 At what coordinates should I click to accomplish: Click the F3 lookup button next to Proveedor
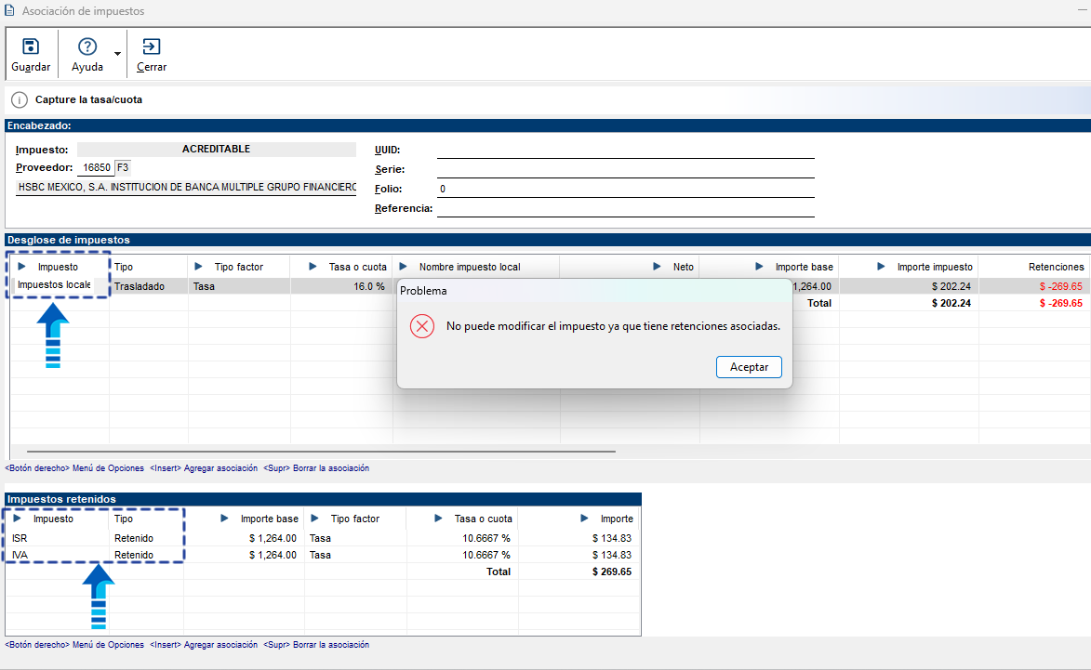tap(123, 168)
